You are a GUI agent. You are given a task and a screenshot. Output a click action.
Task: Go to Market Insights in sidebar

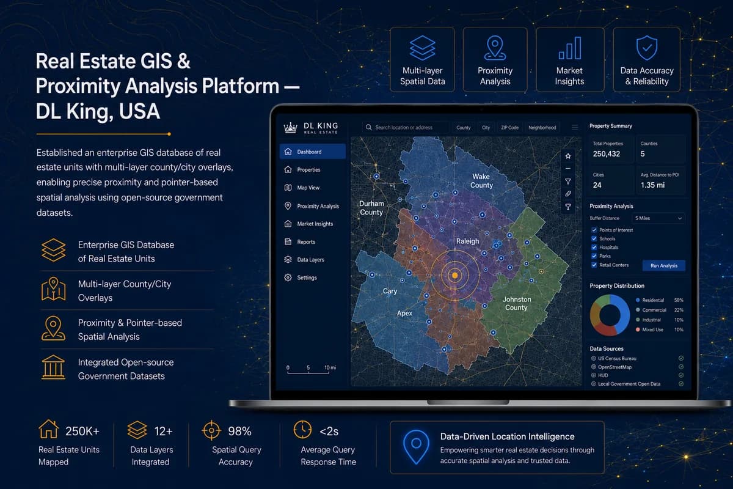click(313, 224)
